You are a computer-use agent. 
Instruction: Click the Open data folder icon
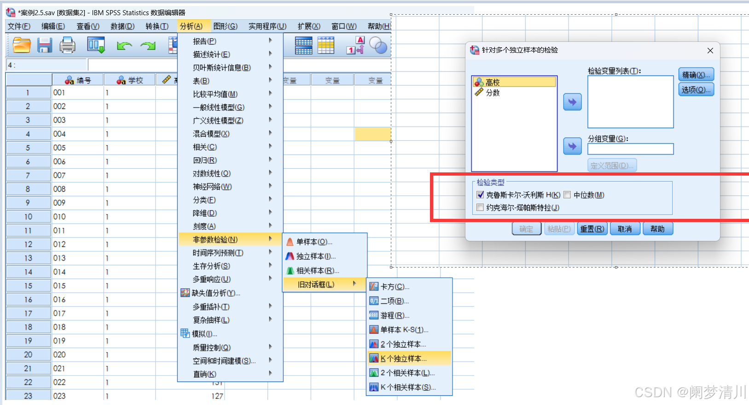click(x=22, y=45)
